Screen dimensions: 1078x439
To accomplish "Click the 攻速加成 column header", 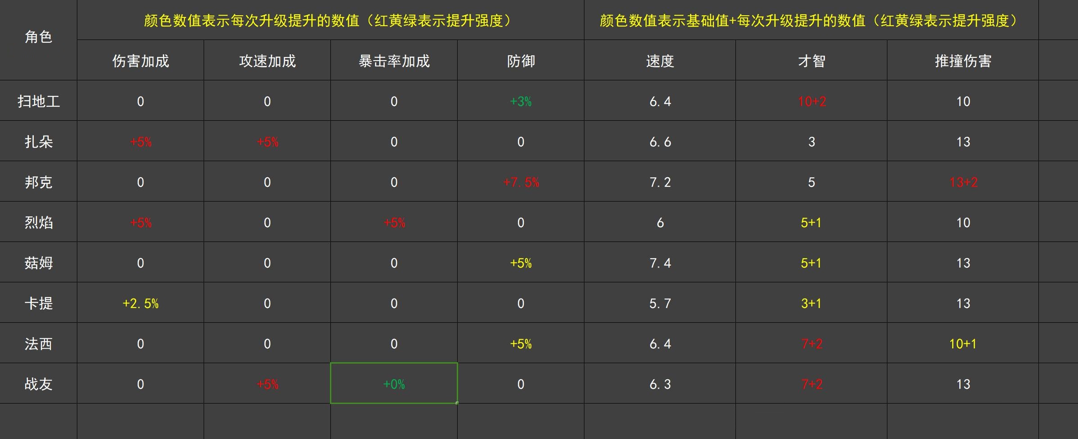I will pyautogui.click(x=267, y=61).
